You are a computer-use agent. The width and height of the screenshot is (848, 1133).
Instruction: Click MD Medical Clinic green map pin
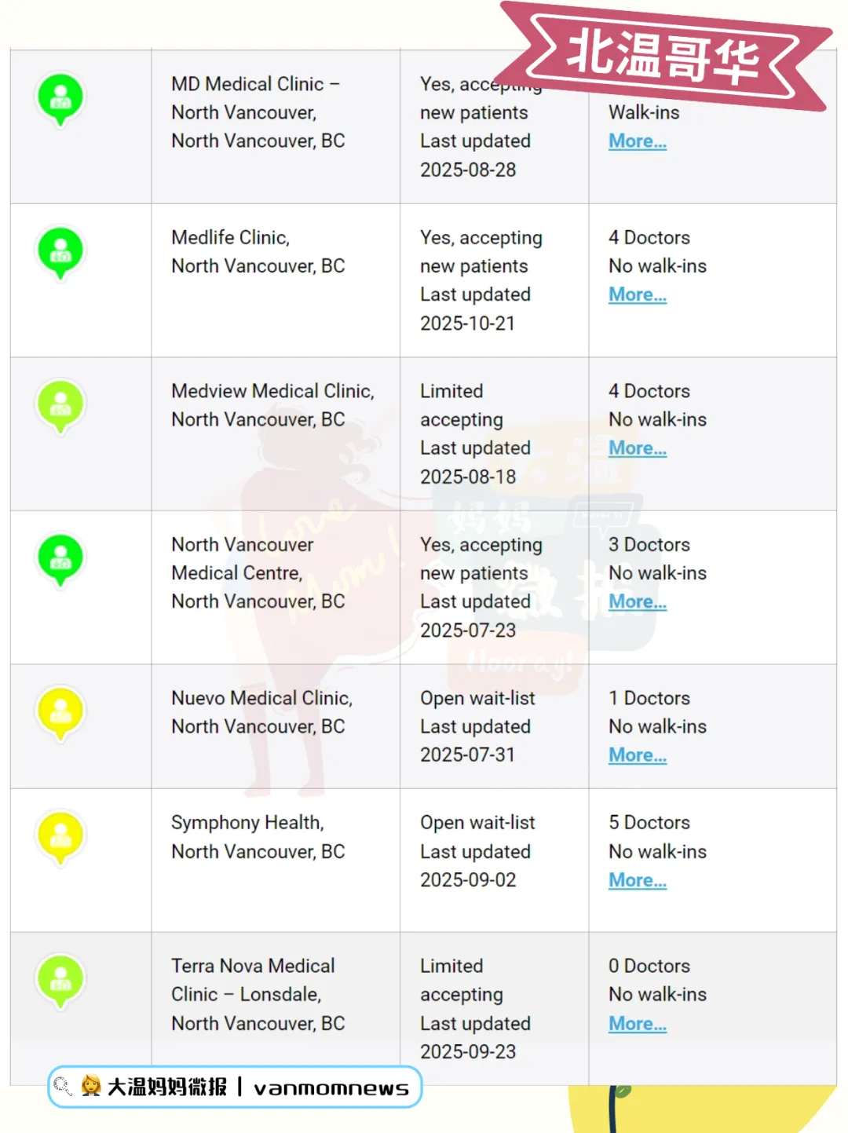pos(60,99)
